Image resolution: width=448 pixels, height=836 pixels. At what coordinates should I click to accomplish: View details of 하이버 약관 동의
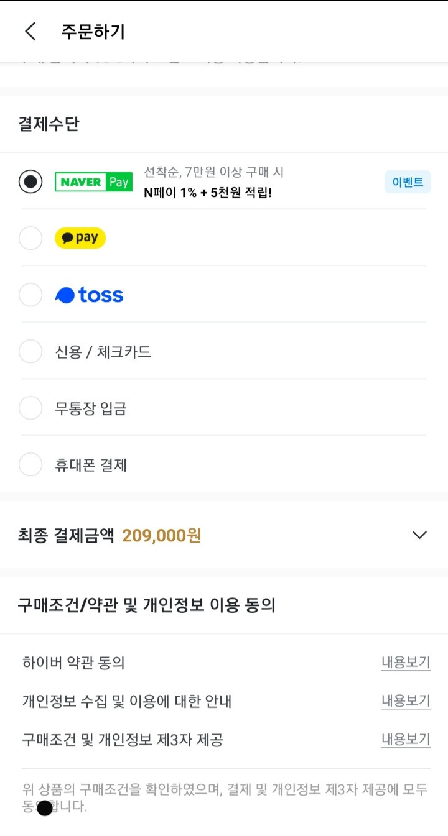(x=405, y=663)
